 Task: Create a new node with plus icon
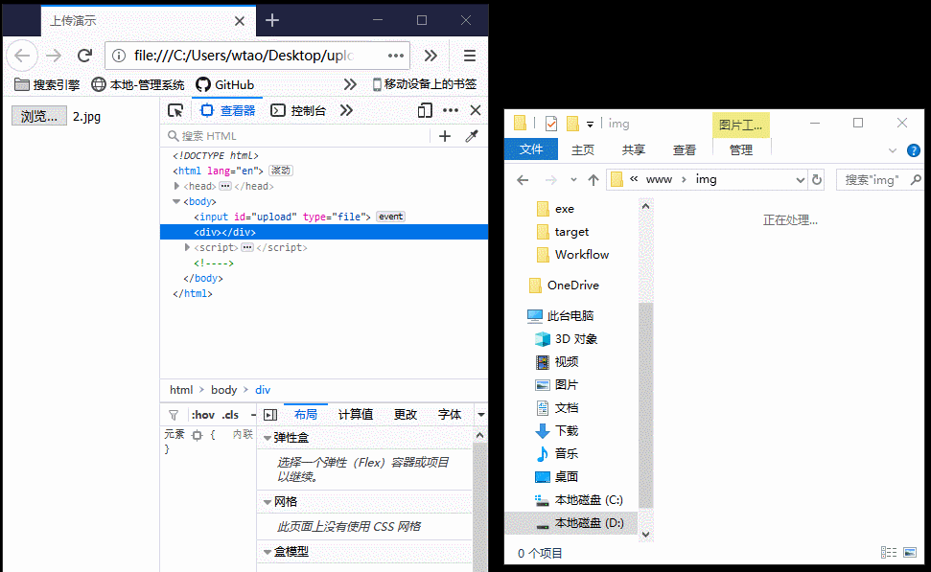445,136
